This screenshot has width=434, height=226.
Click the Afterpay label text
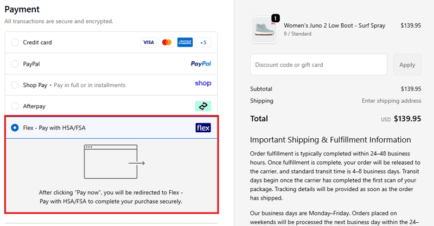[34, 106]
